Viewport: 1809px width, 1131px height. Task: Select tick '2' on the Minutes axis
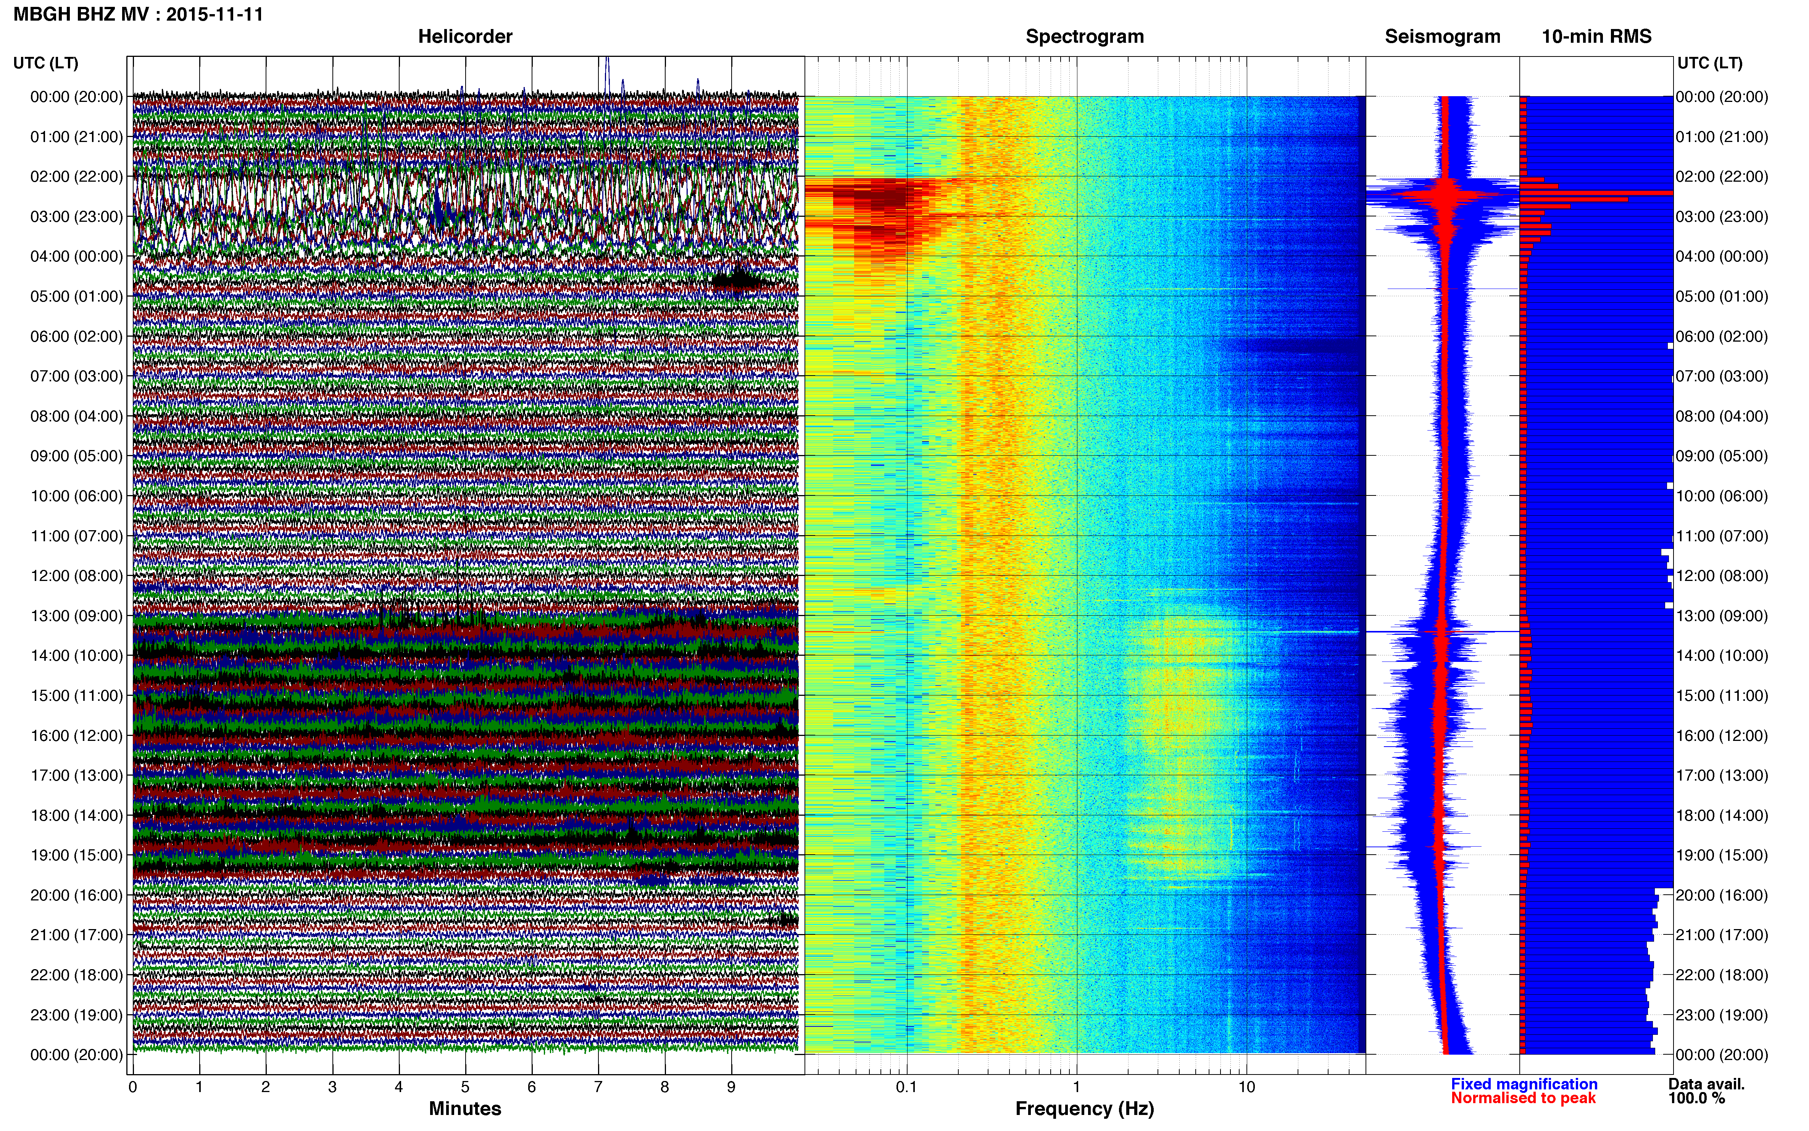click(266, 1087)
